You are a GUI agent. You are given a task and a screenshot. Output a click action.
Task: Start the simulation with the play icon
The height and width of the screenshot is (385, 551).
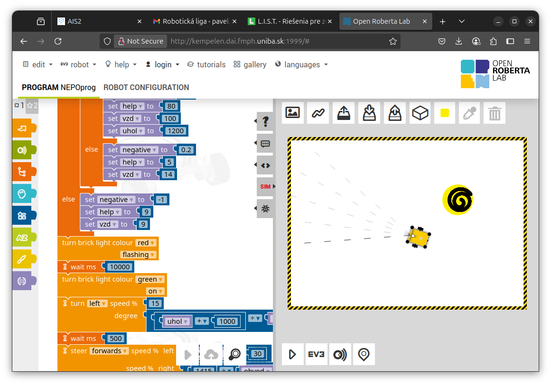[292, 354]
